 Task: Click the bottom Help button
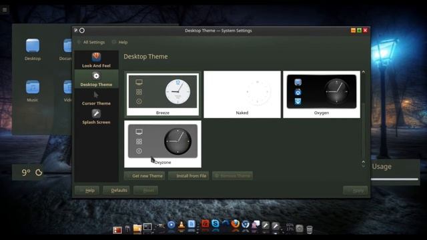[87, 190]
